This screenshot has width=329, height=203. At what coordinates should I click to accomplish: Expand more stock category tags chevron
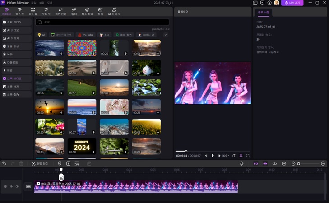[x=166, y=35]
